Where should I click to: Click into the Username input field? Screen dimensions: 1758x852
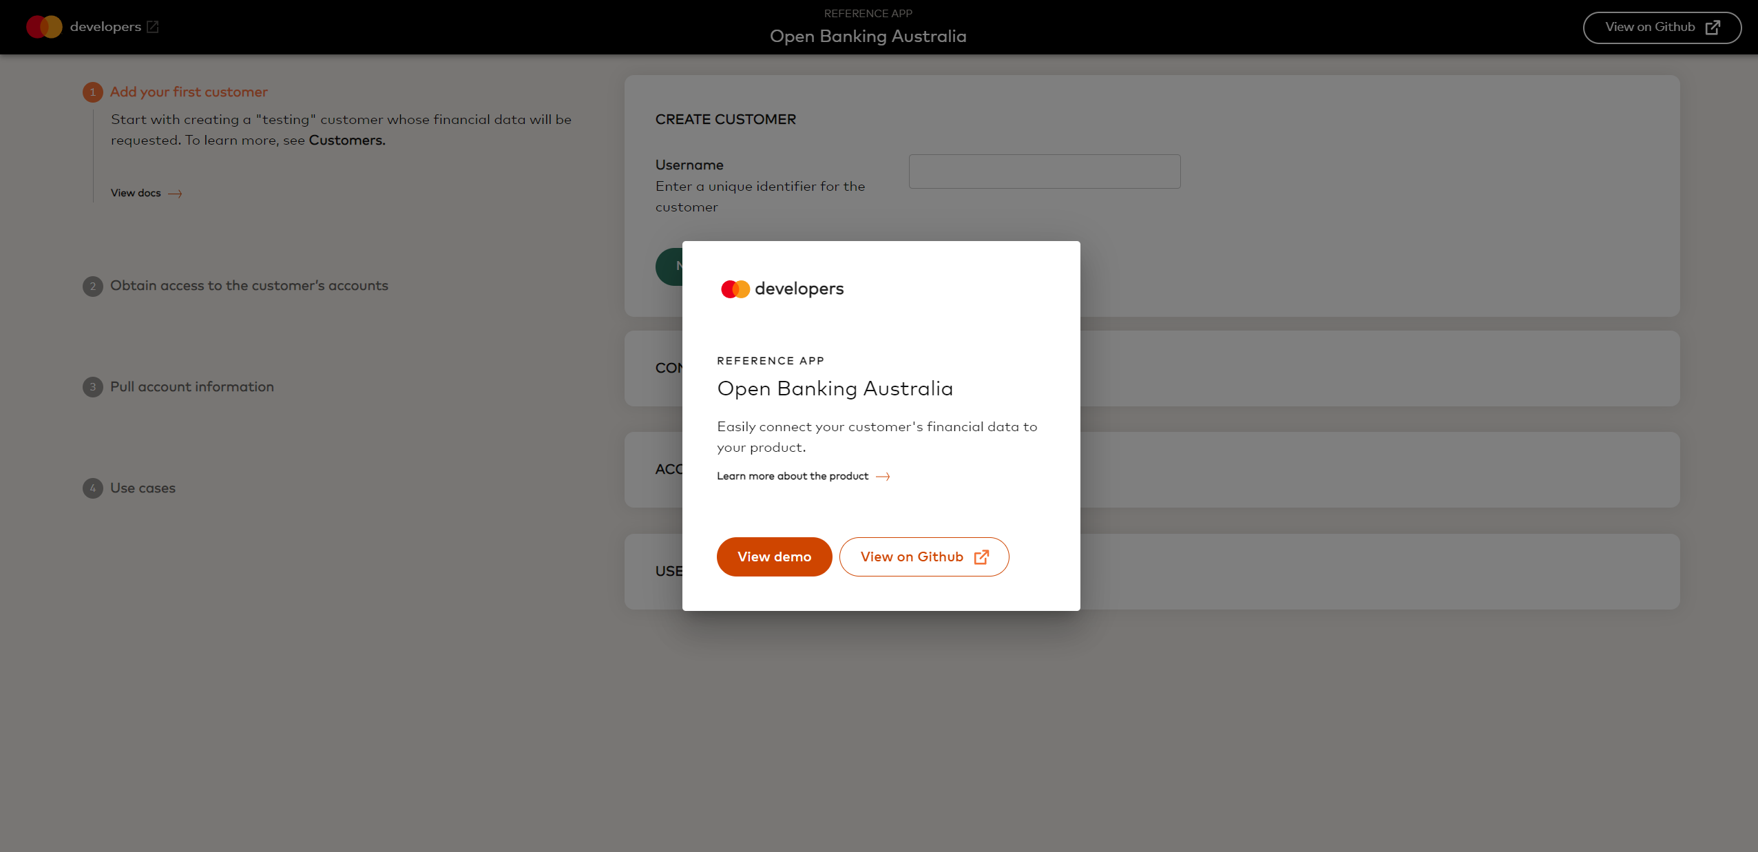(1044, 172)
